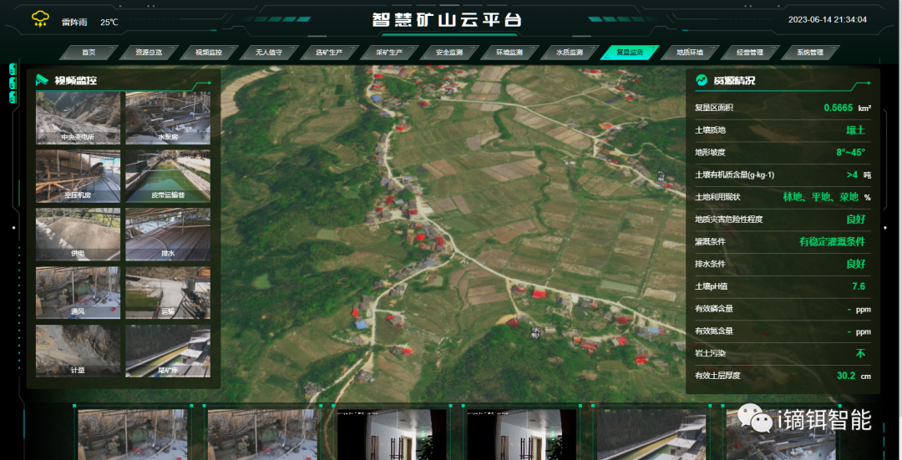Click the thunderstorm weather icon
The height and width of the screenshot is (460, 902).
pyautogui.click(x=40, y=19)
